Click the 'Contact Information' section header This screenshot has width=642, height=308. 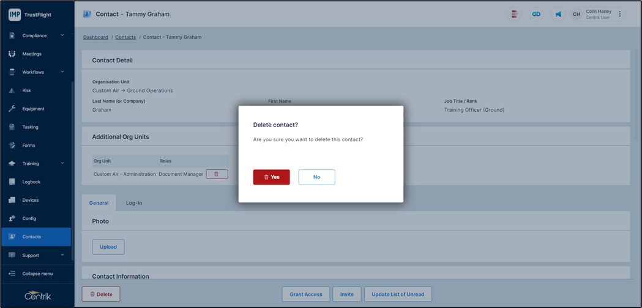click(121, 276)
